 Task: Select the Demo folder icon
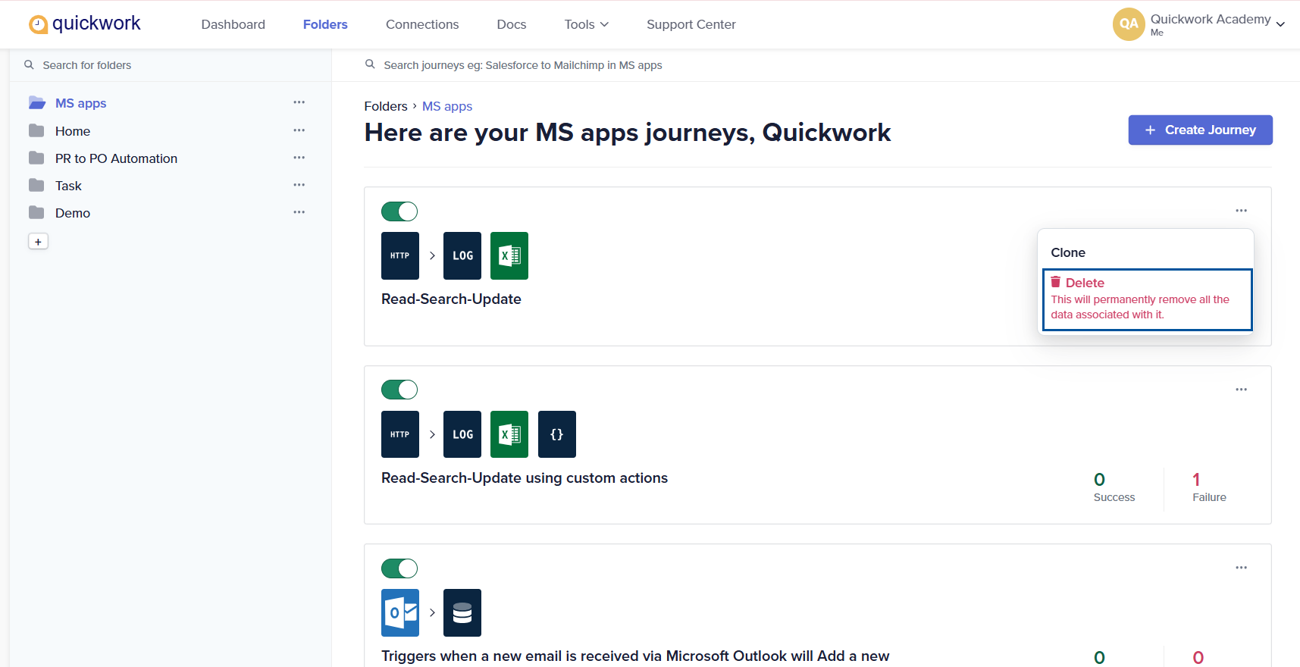point(36,212)
